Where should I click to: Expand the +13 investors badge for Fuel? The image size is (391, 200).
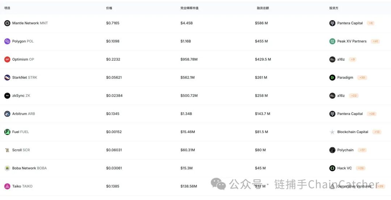[377, 132]
